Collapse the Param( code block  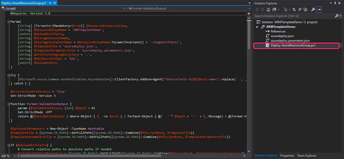(8, 21)
